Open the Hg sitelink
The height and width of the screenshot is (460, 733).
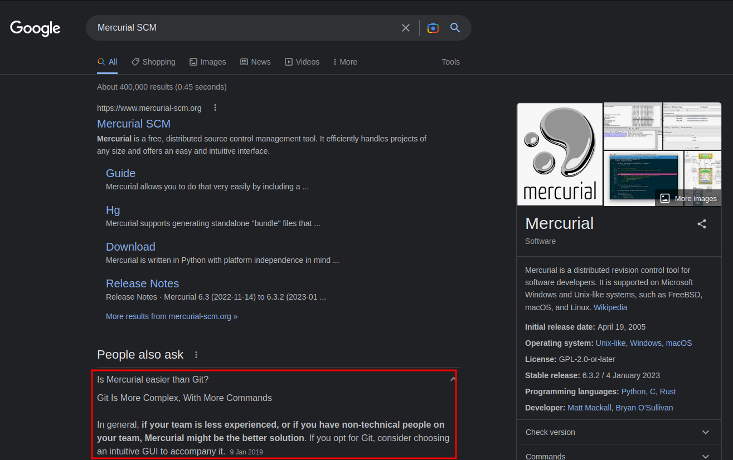(113, 210)
